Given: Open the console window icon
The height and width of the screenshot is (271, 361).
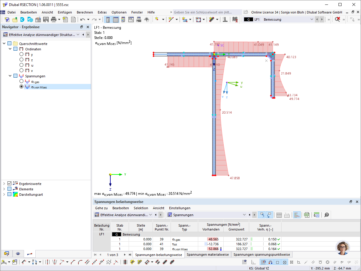Looking at the screenshot, I should click(x=131, y=19).
